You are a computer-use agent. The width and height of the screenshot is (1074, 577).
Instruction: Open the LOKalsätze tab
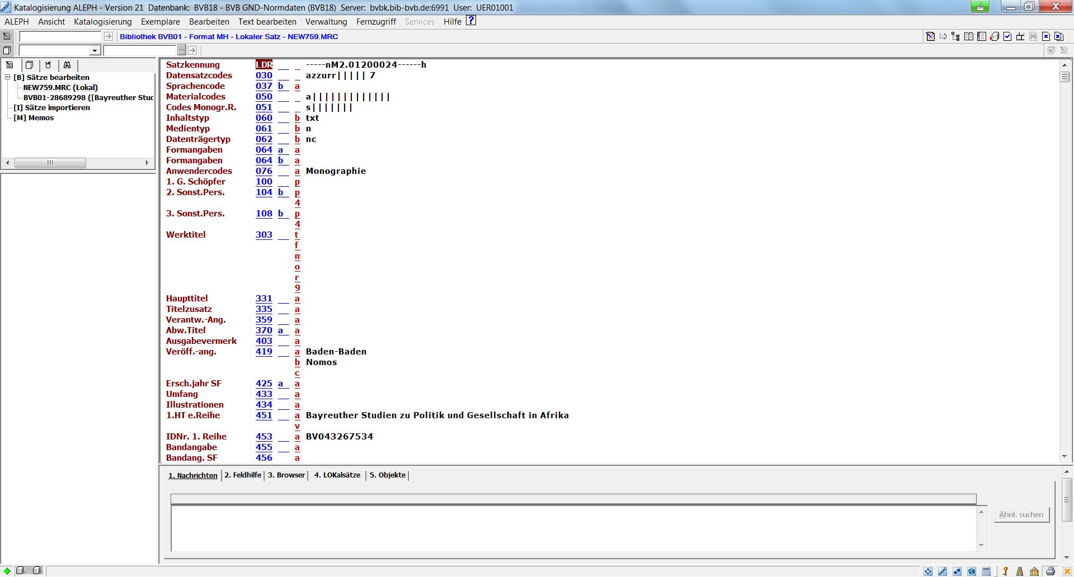tap(337, 475)
